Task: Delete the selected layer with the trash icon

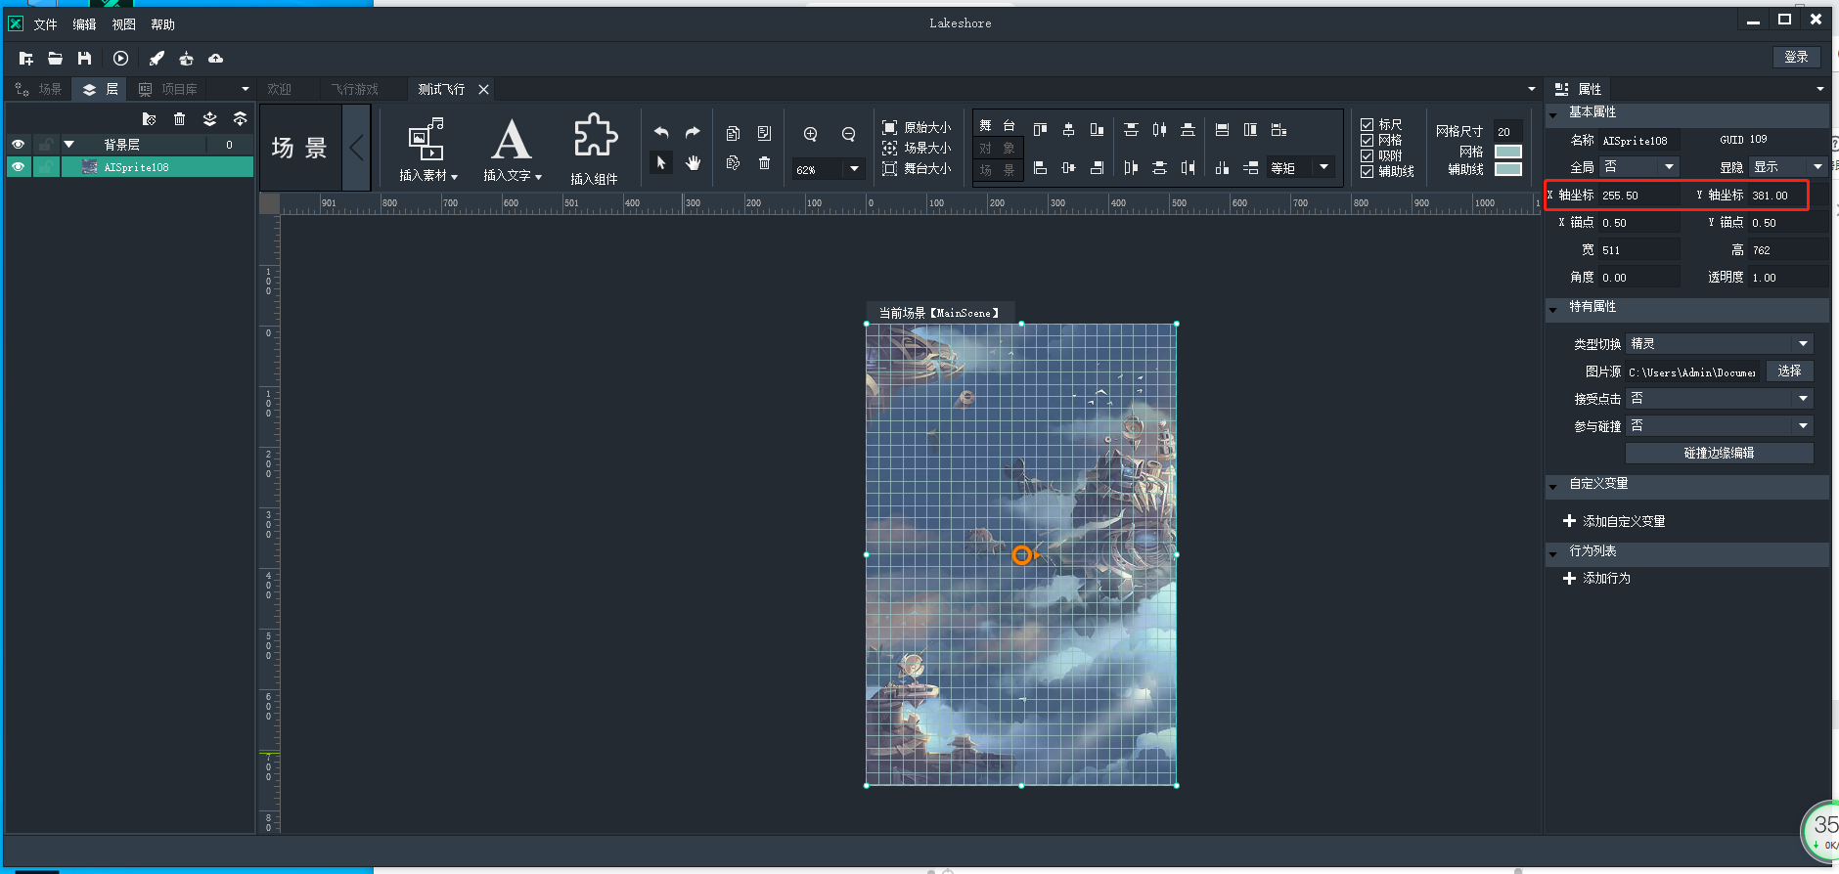Action: (x=179, y=119)
